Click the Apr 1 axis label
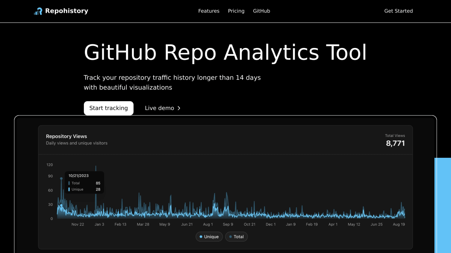The width and height of the screenshot is (451, 253). coord(333,224)
